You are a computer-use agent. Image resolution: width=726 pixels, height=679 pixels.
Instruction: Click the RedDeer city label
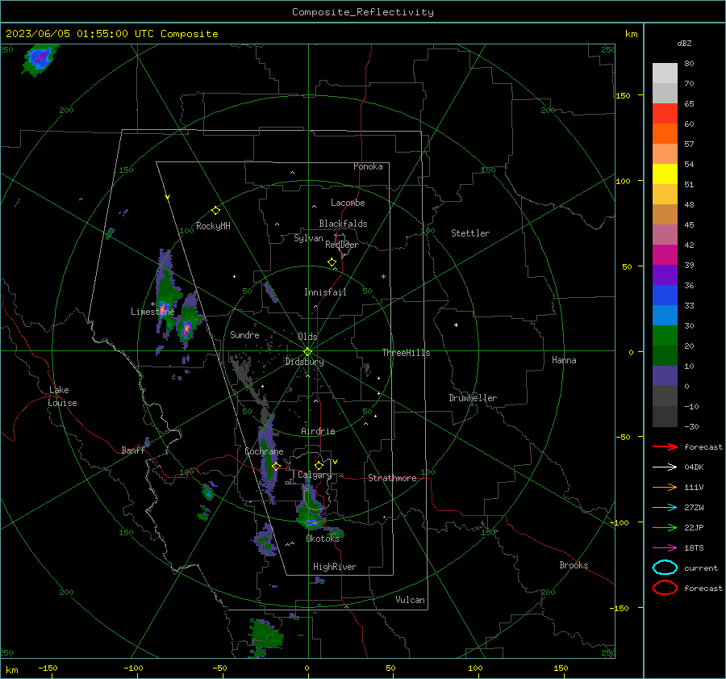click(x=342, y=245)
